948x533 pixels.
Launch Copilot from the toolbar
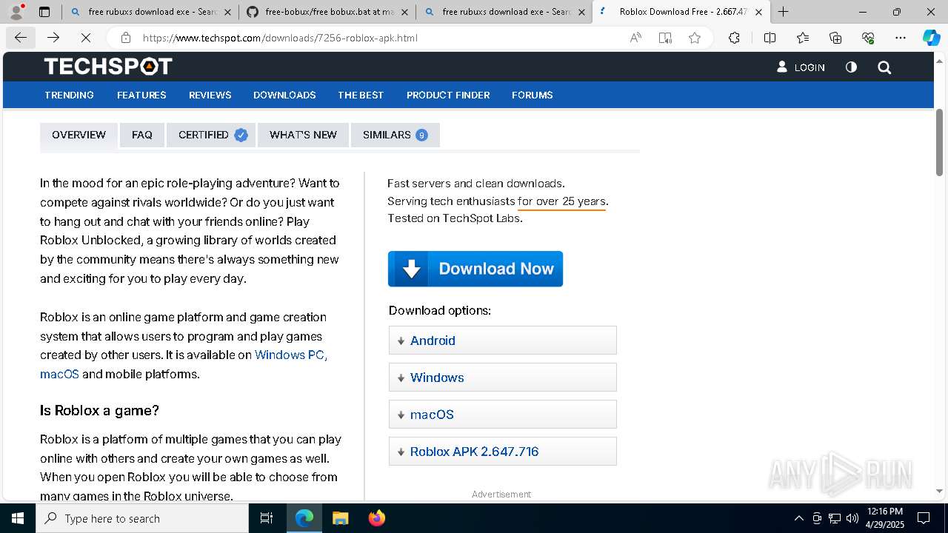tap(931, 38)
